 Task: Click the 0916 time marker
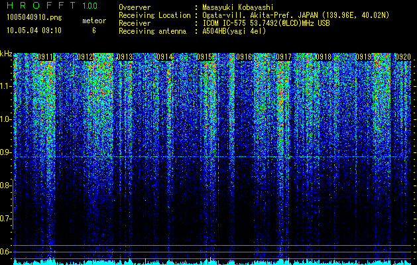point(244,57)
